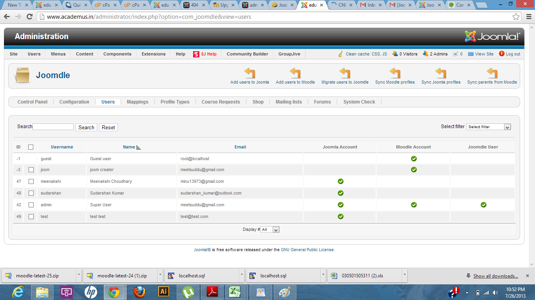Click Sync parents from Moodle icon
This screenshot has width=535, height=300.
coord(492,73)
